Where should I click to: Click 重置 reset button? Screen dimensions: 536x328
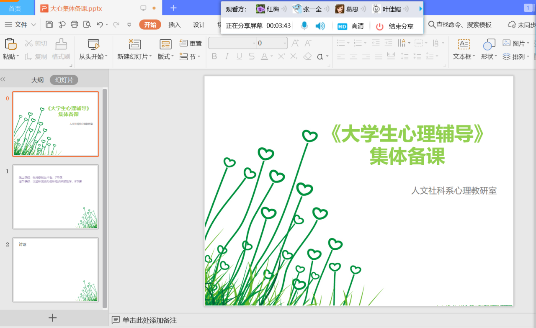(x=191, y=43)
